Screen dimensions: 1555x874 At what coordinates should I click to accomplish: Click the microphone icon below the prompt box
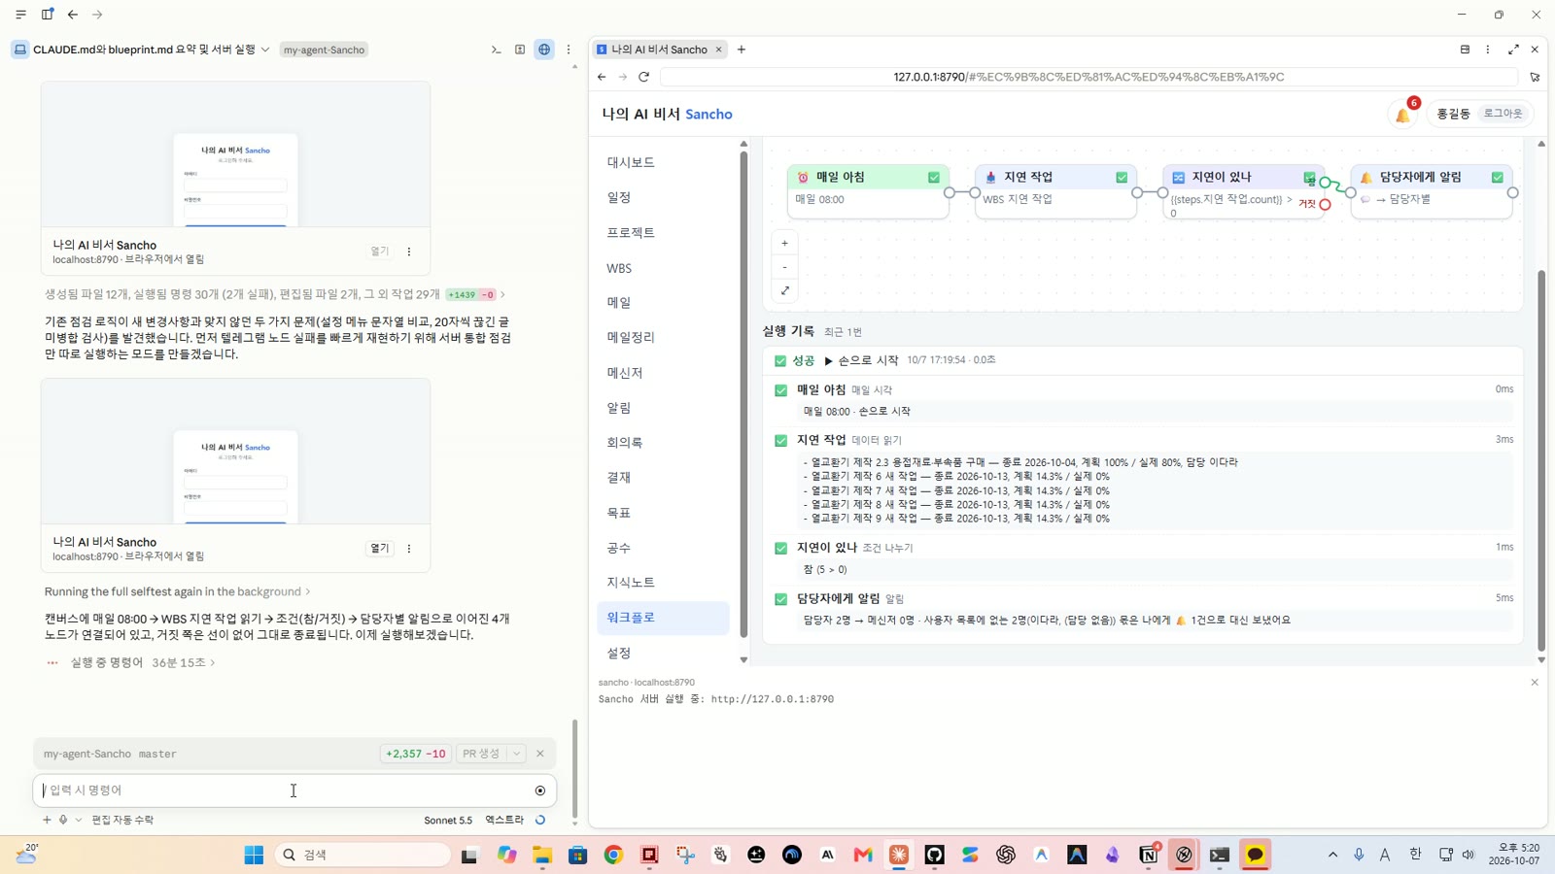[63, 820]
